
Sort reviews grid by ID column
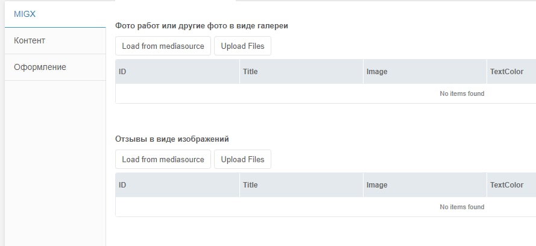click(x=177, y=185)
